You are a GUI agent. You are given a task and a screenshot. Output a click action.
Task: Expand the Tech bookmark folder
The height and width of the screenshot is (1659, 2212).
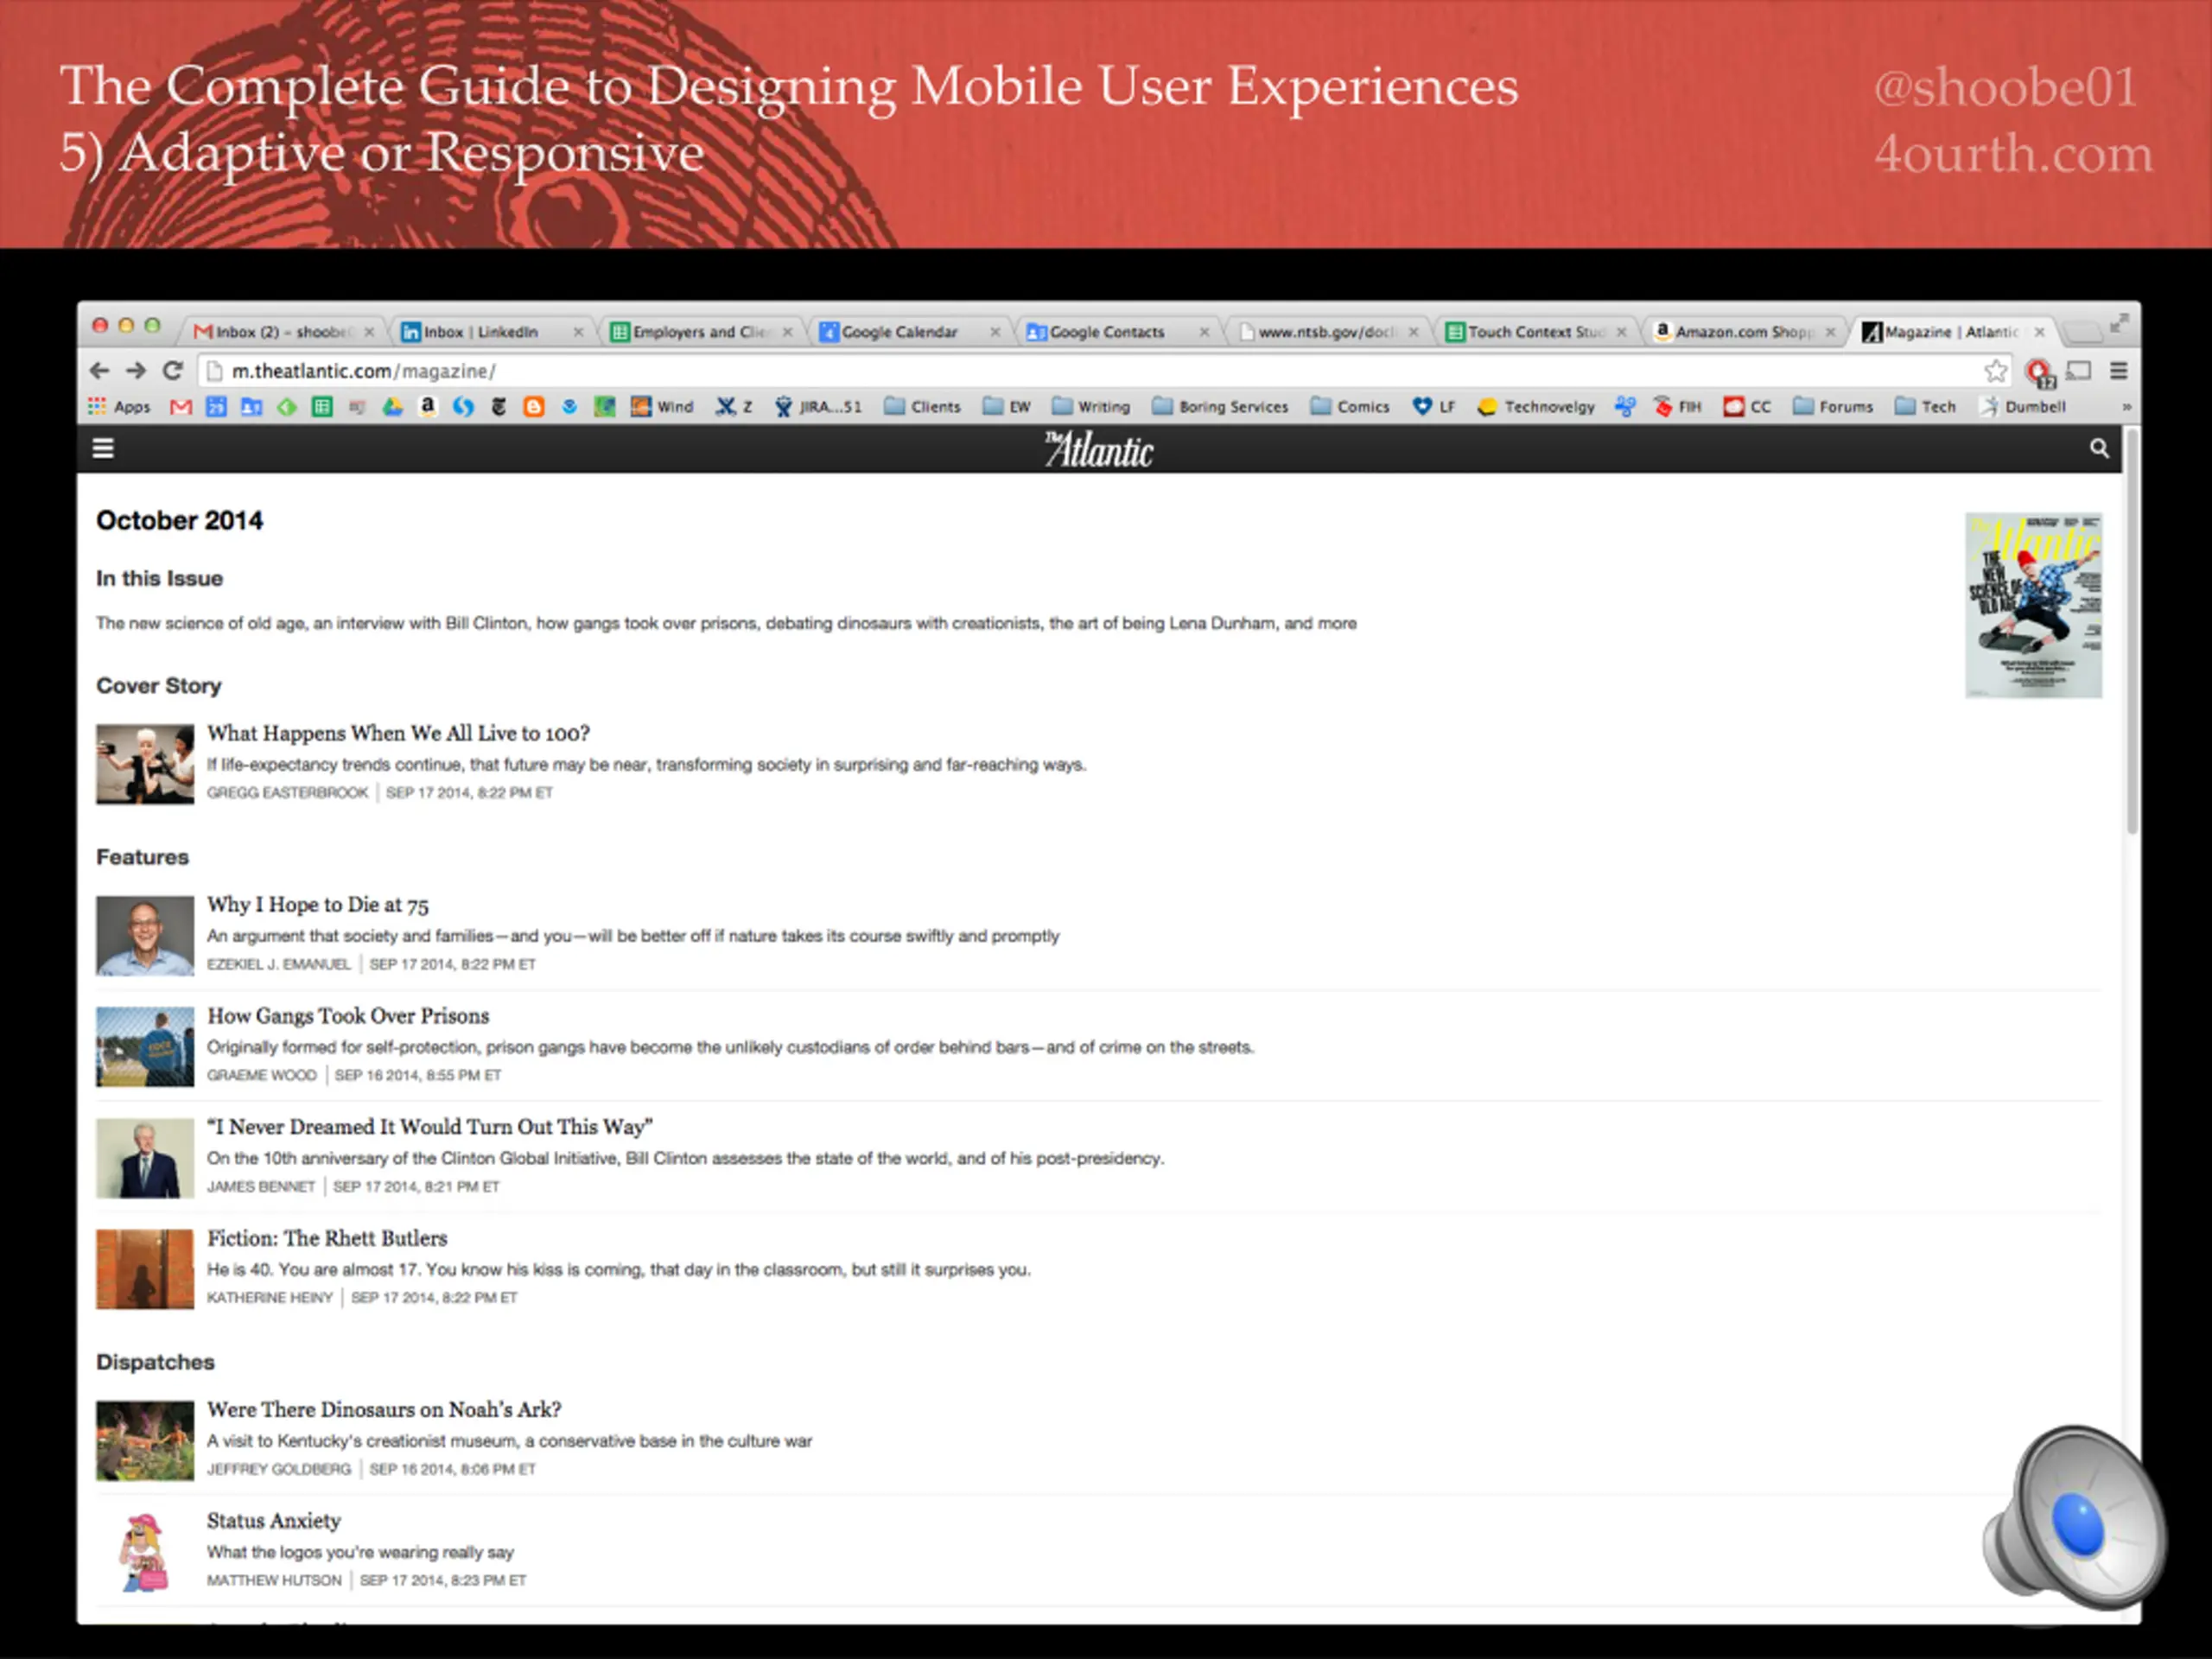tap(1926, 406)
